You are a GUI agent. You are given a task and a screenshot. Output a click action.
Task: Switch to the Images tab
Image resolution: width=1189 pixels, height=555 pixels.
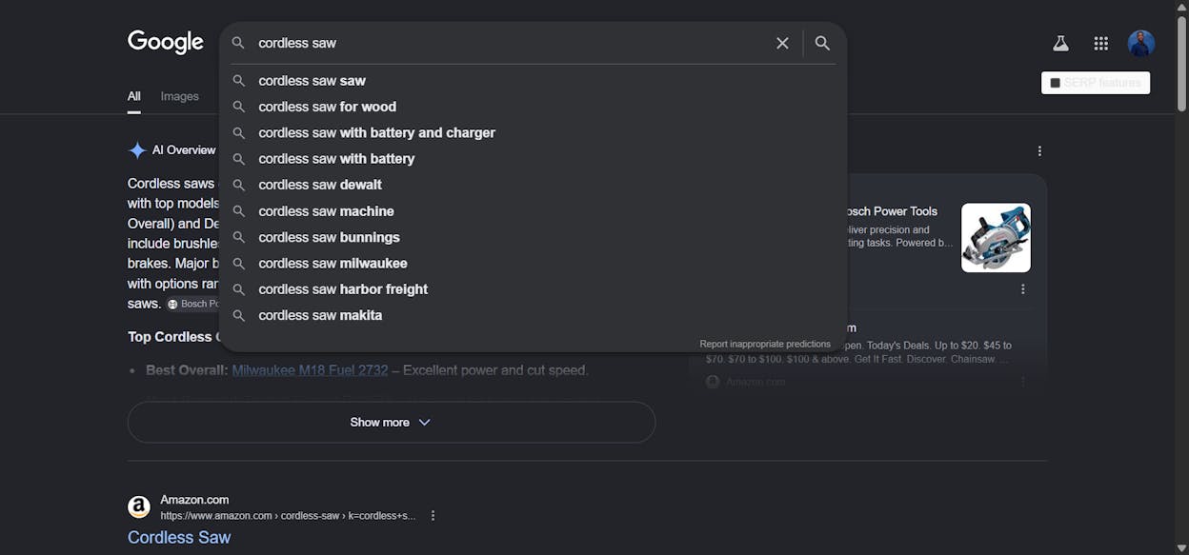tap(179, 96)
